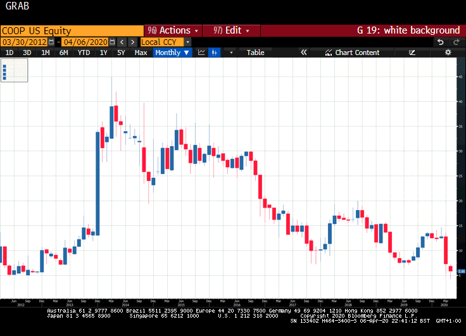Open chart settings gear icon
This screenshot has height=336, width=466.
[x=448, y=53]
